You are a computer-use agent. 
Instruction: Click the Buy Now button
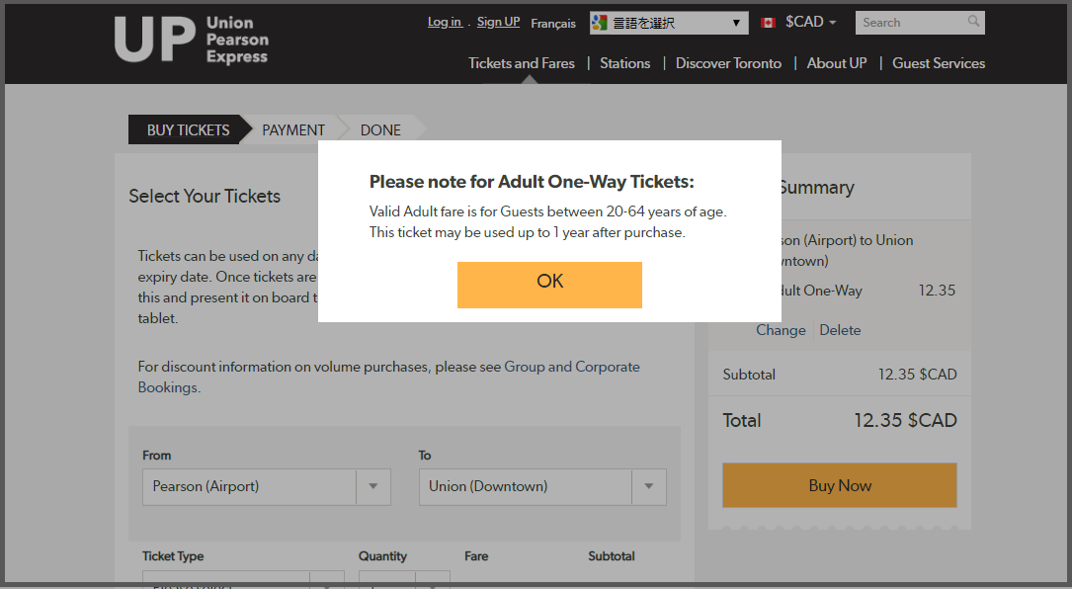[840, 485]
